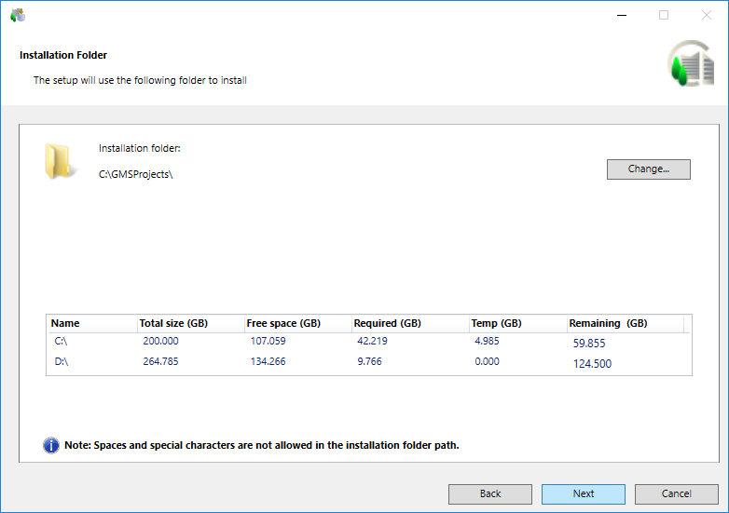Select the D:\ drive row
This screenshot has height=513, width=729.
coord(62,362)
